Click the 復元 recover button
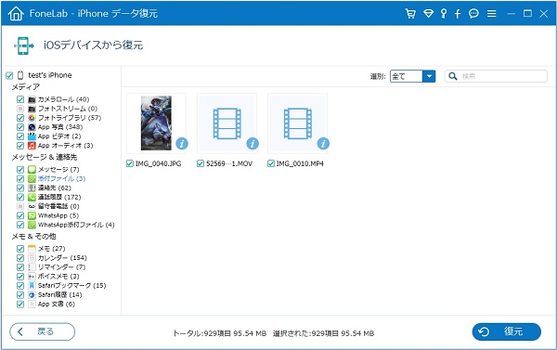Viewport: 557px width, 350px height. 507,331
